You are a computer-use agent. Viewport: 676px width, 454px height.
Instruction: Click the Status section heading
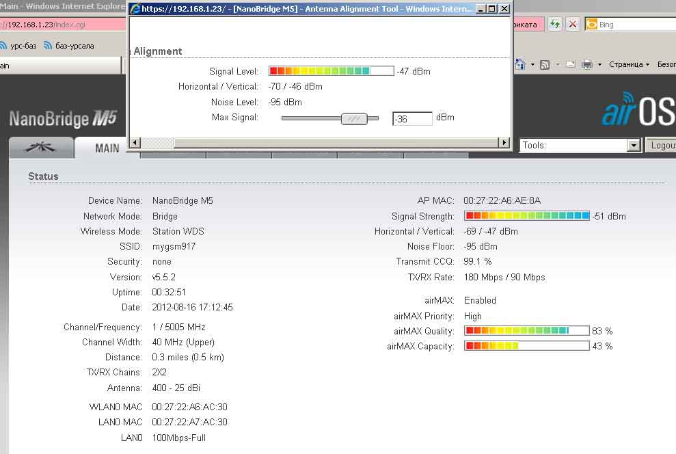[43, 176]
